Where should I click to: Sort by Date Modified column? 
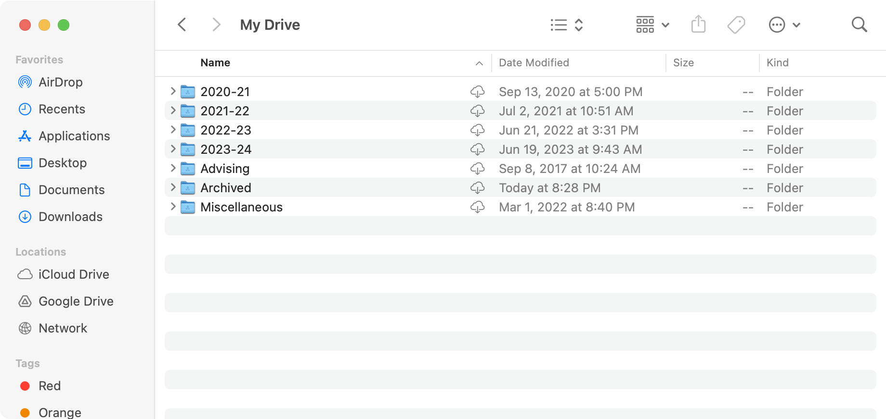point(534,63)
